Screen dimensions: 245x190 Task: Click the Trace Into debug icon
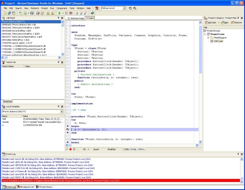[77, 13]
